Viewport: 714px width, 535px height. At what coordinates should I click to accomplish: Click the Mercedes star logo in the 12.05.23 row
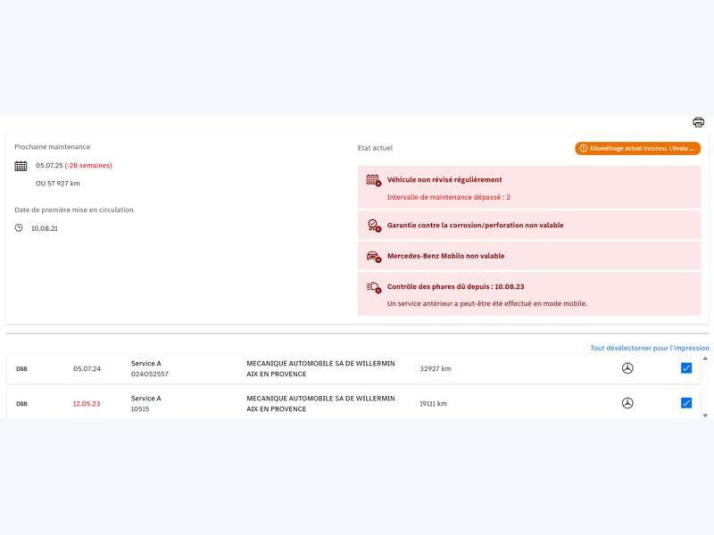point(627,403)
